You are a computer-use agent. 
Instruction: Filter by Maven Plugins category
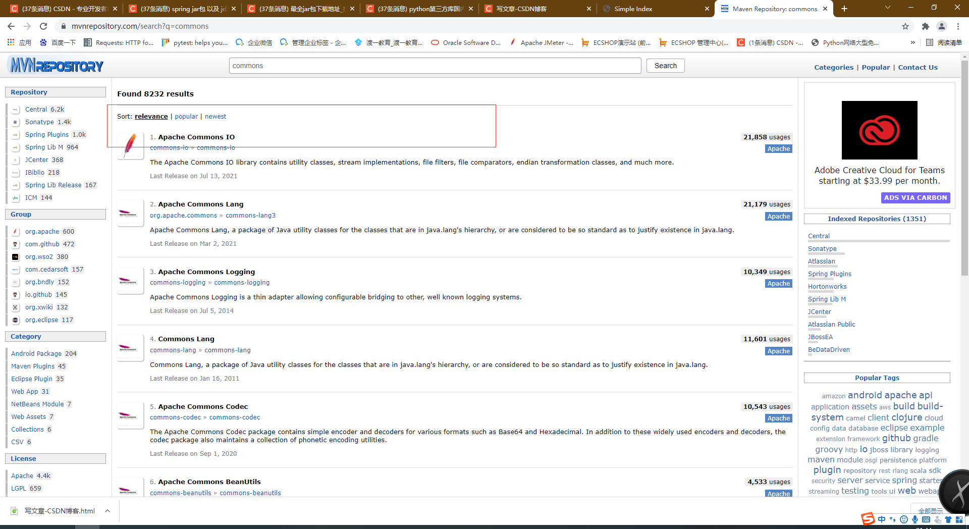[x=33, y=366]
